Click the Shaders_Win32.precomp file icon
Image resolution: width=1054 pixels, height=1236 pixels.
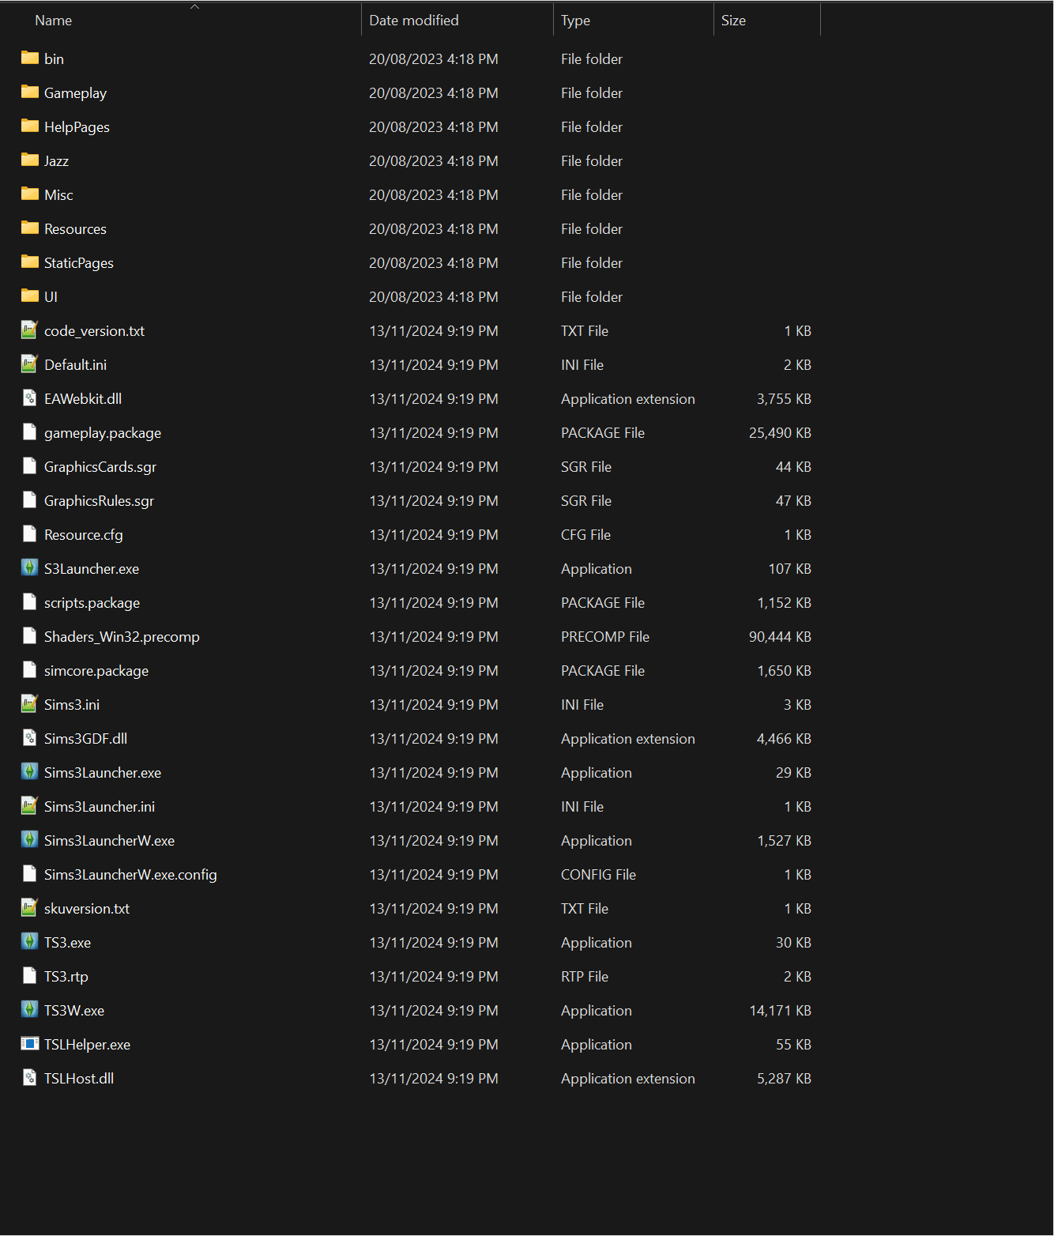pyautogui.click(x=30, y=635)
